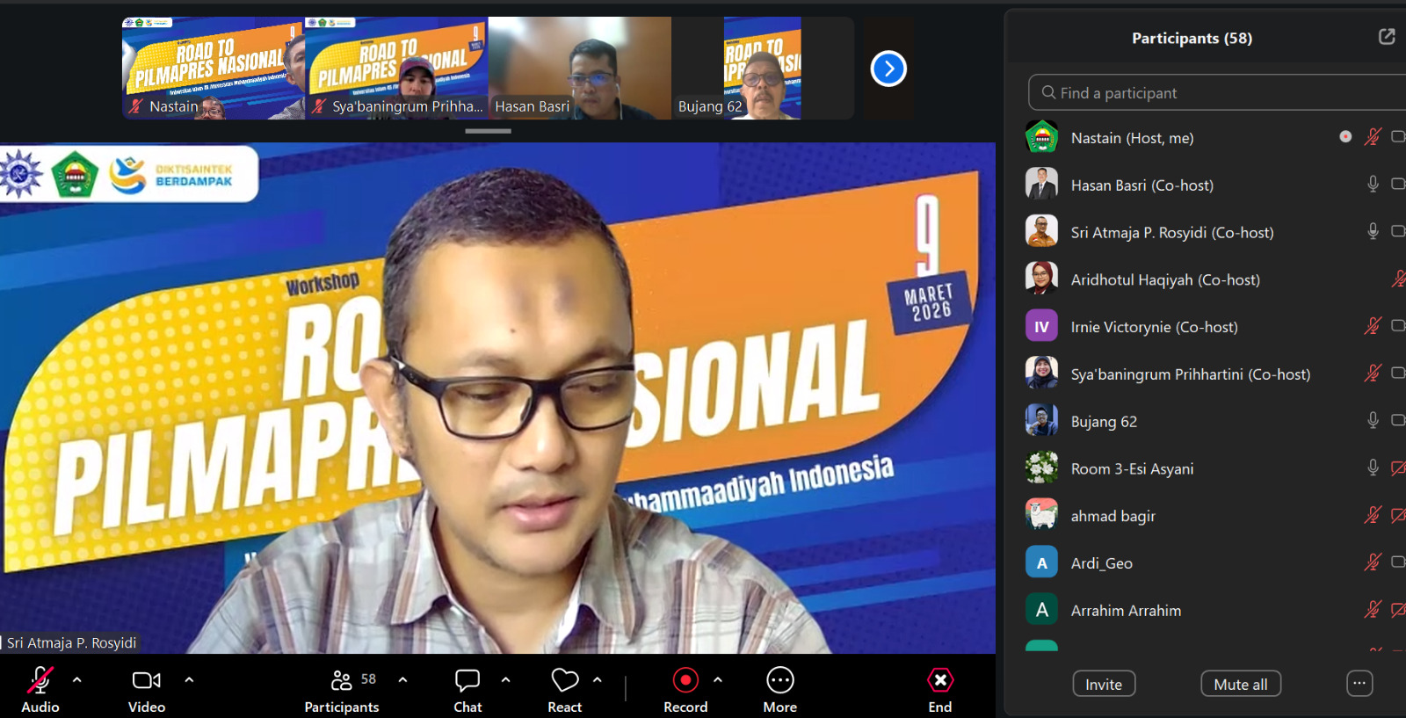Select 'ahmad bagir' name in list
This screenshot has width=1406, height=718.
[x=1113, y=517]
